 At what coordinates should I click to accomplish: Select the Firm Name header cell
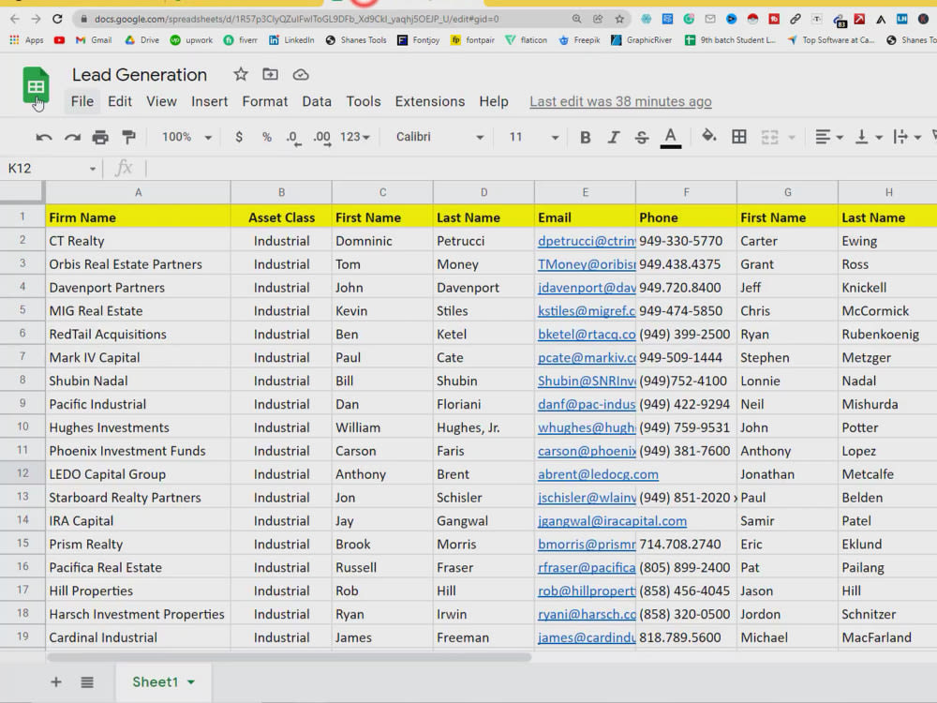point(138,217)
